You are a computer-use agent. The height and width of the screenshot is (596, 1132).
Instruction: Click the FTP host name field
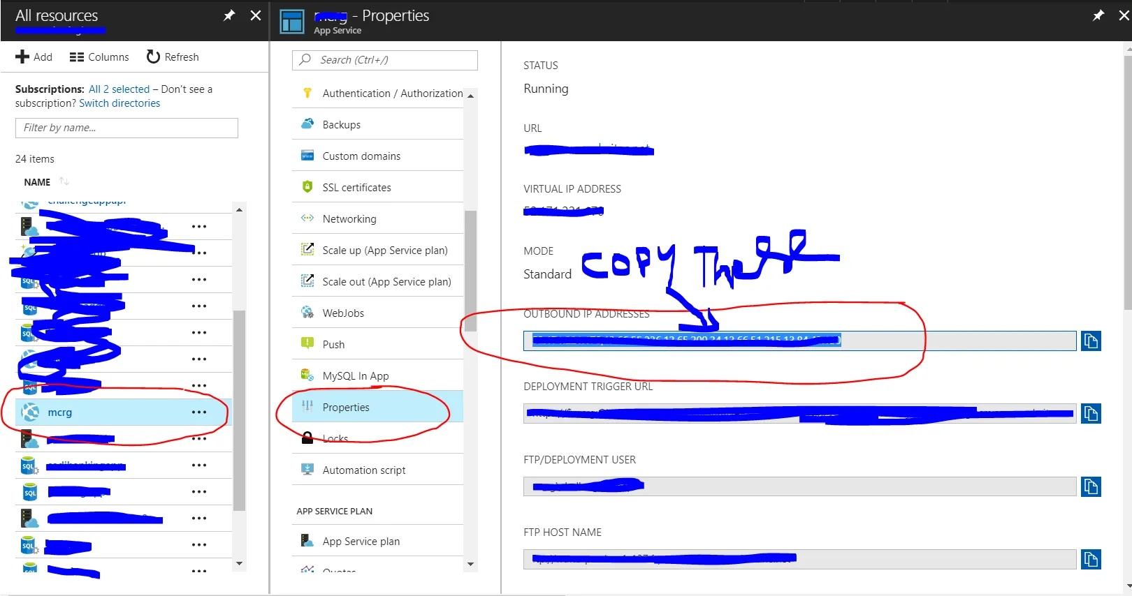(x=799, y=559)
